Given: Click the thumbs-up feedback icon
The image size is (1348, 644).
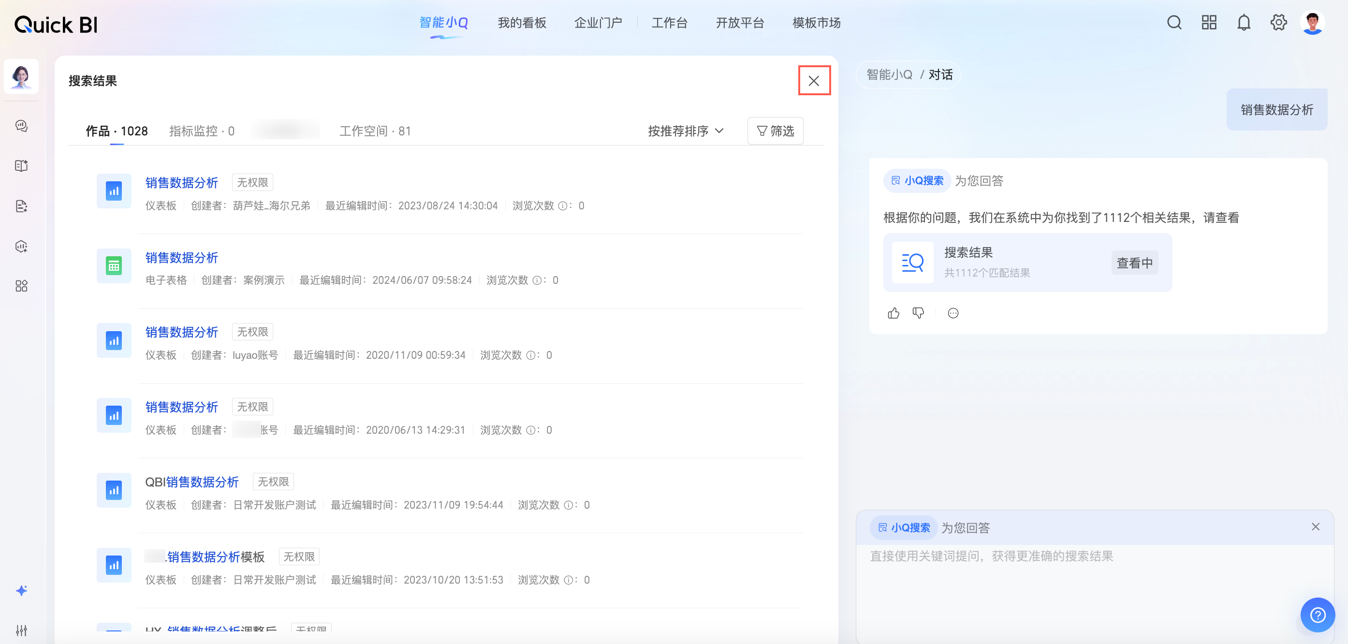Looking at the screenshot, I should 893,313.
